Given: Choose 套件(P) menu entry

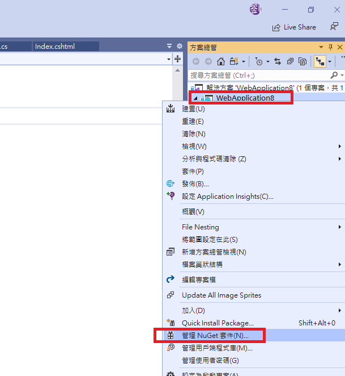Looking at the screenshot, I should (254, 172).
